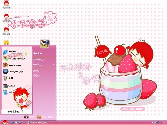The width and height of the screenshot is (167, 125).
Task: Click the 注销(L) log off button
Action: [29, 117]
